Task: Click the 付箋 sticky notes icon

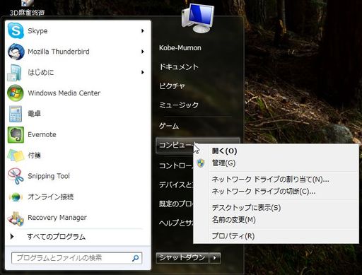Action: [x=16, y=156]
